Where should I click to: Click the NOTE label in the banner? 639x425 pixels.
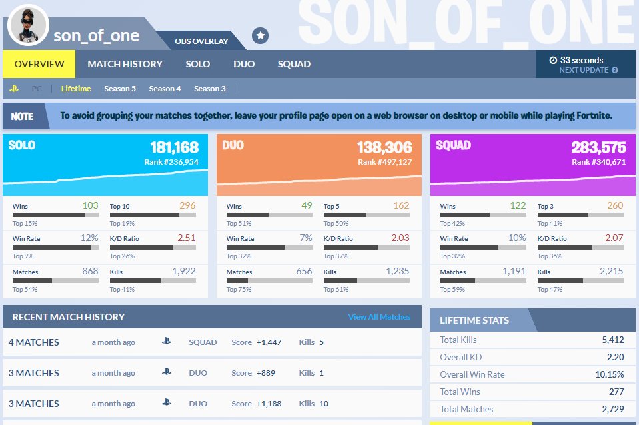(22, 117)
